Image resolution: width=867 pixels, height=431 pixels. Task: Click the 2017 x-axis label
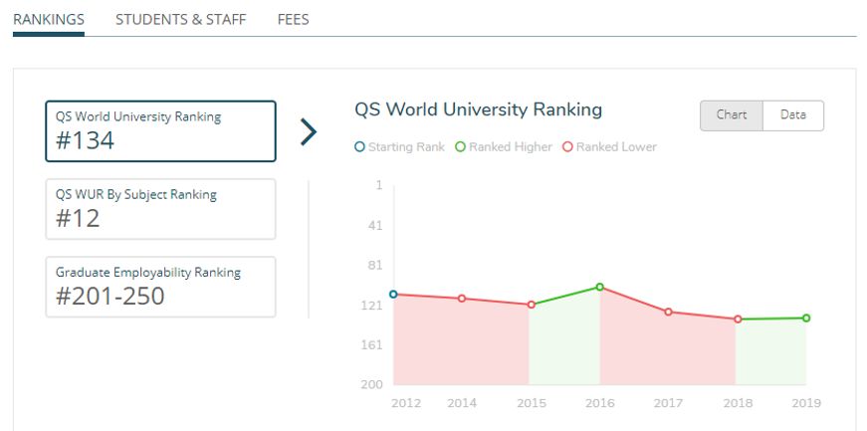pos(669,403)
